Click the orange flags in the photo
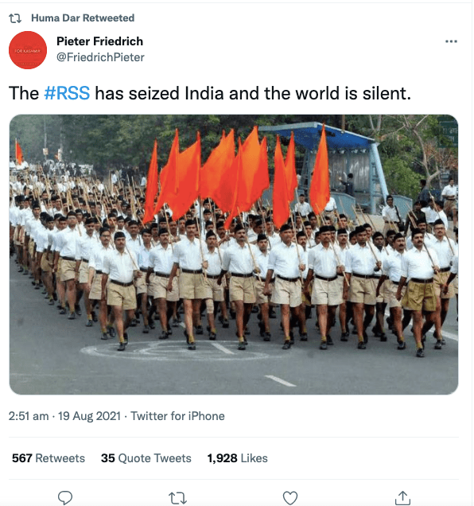Screen dimensions: 474x506 (237, 176)
